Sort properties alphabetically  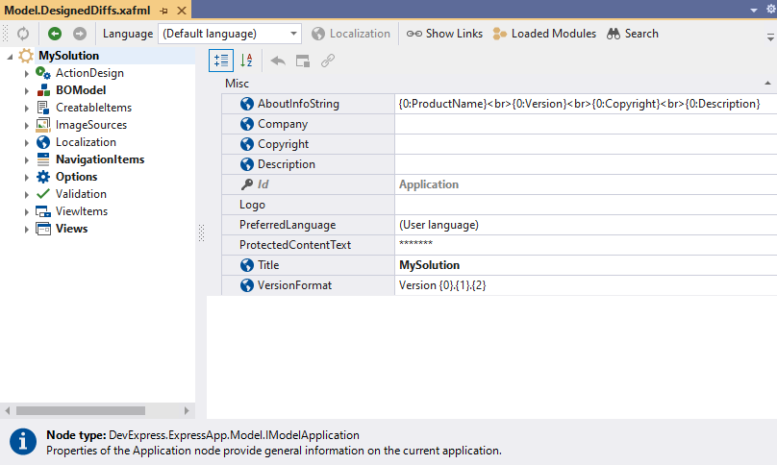(246, 61)
